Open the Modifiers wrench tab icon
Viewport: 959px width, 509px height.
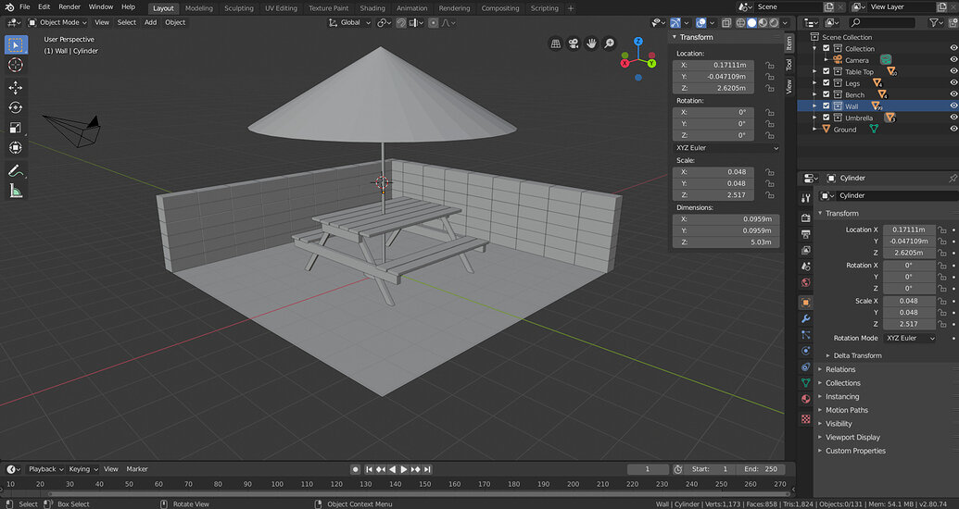tap(805, 318)
